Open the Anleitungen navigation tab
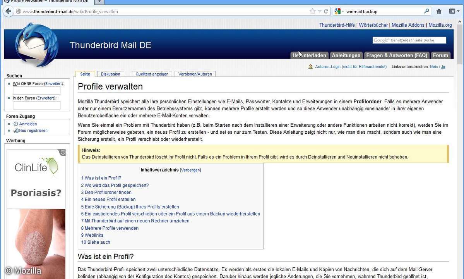464x279 pixels. (x=346, y=55)
